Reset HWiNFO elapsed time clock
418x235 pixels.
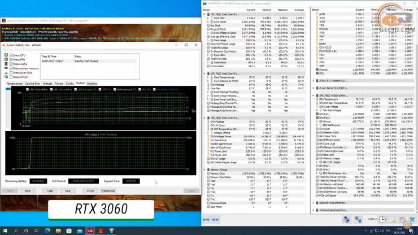point(382,220)
